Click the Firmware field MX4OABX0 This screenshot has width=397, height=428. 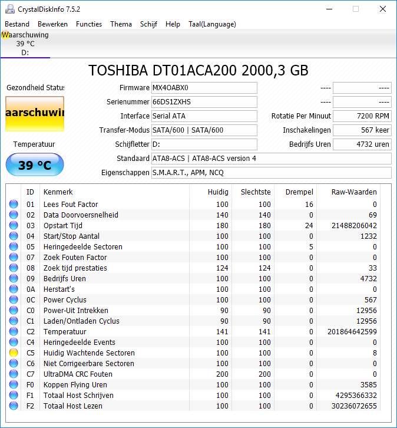[204, 88]
